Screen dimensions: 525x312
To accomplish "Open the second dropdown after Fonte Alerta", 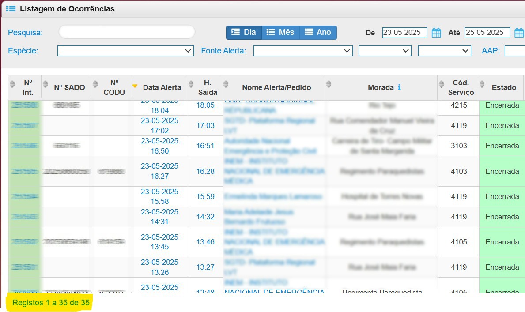I will 385,51.
